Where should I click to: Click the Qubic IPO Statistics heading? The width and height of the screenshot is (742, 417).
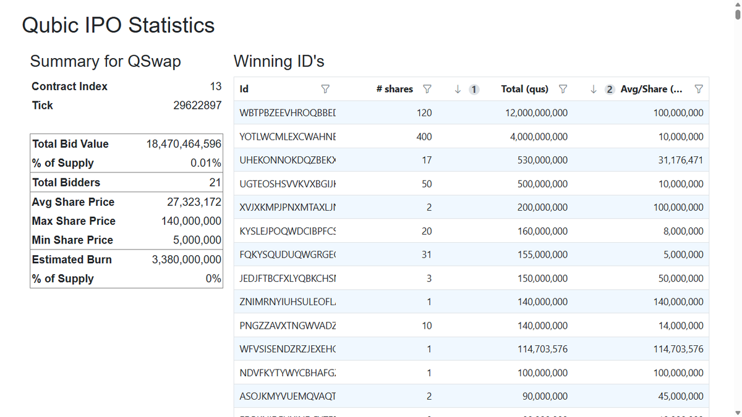pos(118,25)
